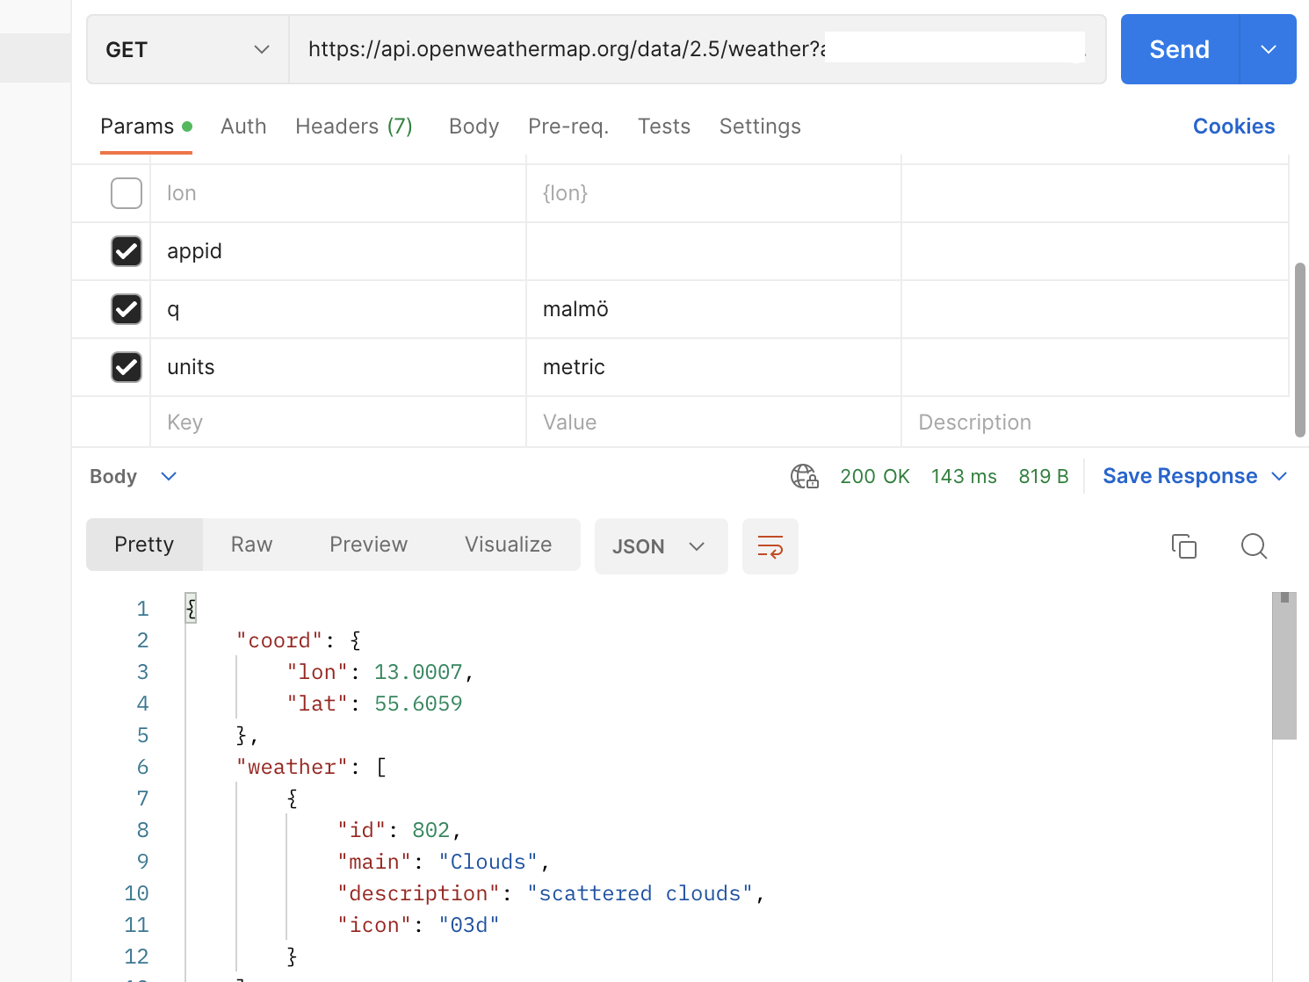Image resolution: width=1309 pixels, height=982 pixels.
Task: Click the q key cell
Action: coord(338,309)
